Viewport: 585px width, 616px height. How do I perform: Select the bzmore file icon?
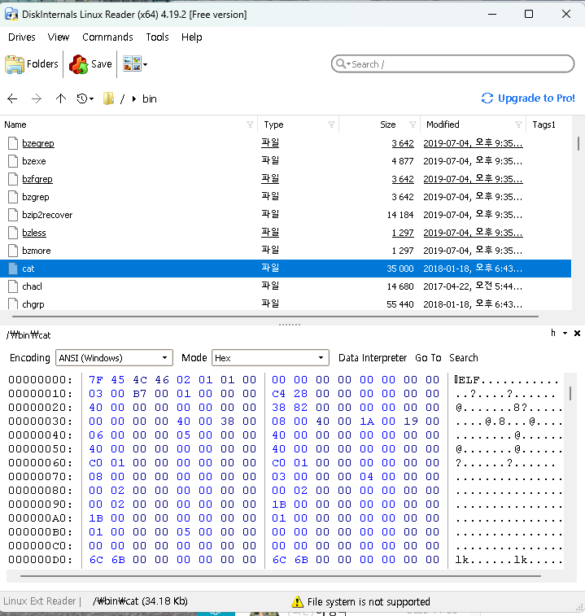tap(13, 251)
